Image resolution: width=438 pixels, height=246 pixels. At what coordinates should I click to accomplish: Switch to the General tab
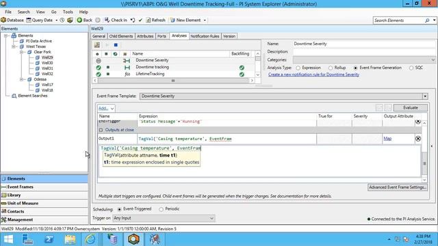point(99,36)
